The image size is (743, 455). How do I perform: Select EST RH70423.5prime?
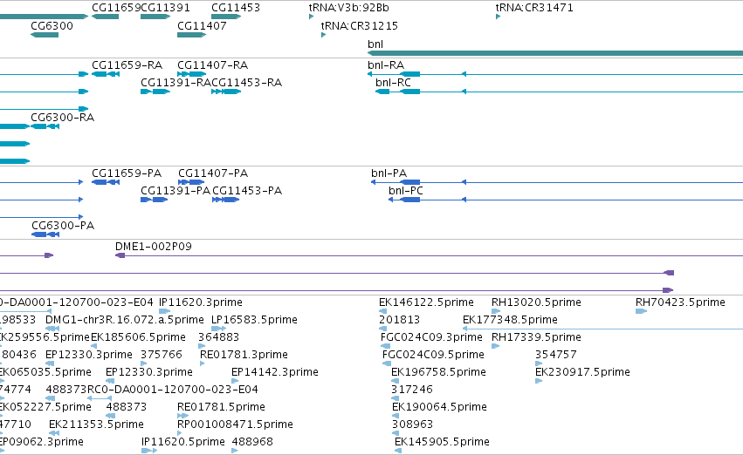tap(680, 302)
